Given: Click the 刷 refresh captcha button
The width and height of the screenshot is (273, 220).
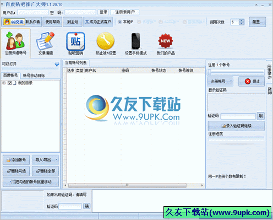Looking at the screenshot, I should click(261, 116).
